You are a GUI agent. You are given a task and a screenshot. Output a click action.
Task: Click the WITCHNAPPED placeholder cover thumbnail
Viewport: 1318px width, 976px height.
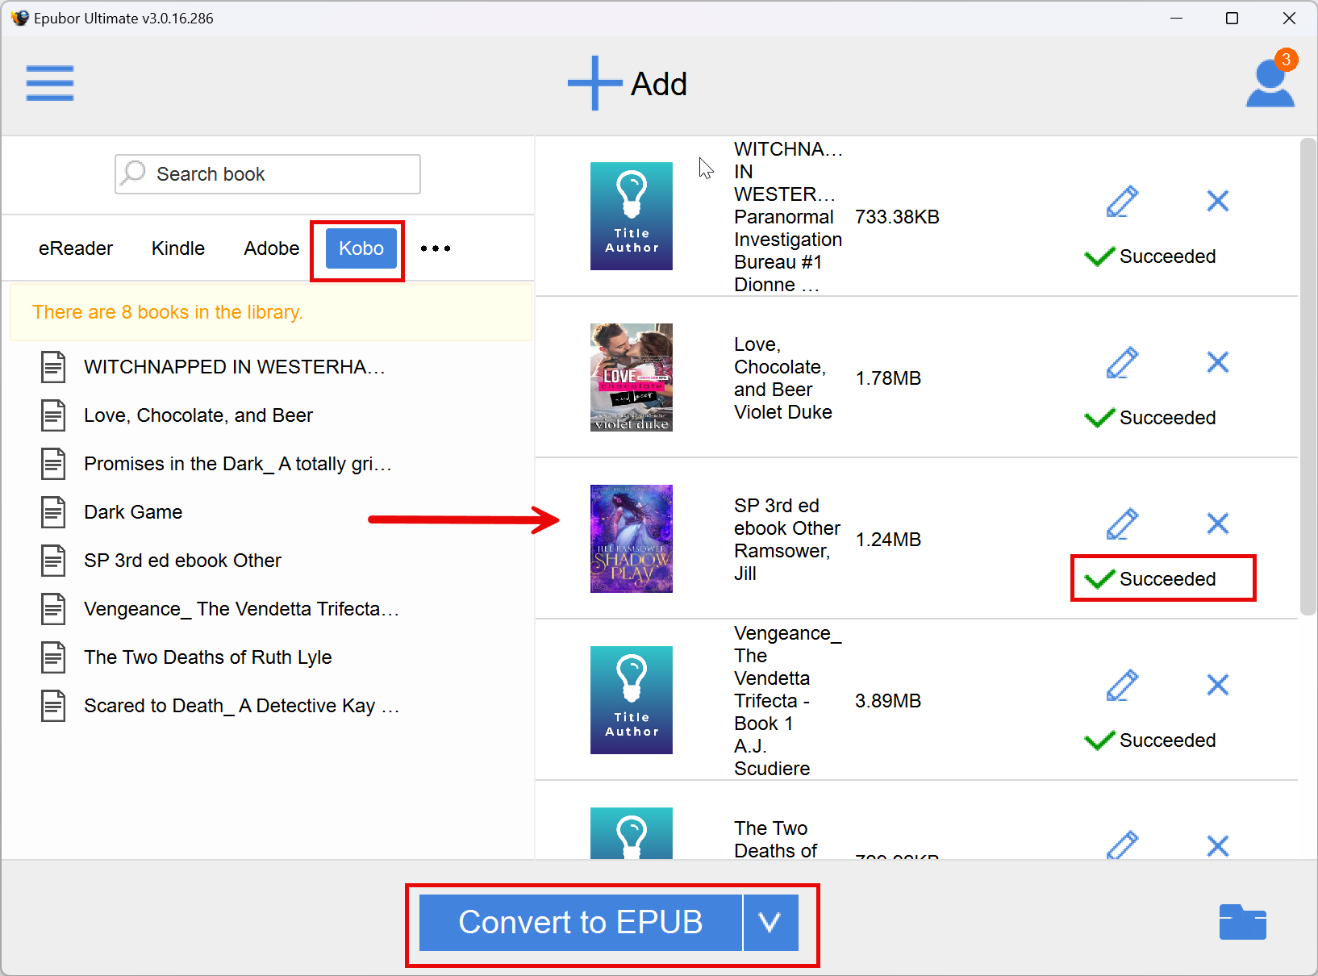(632, 216)
